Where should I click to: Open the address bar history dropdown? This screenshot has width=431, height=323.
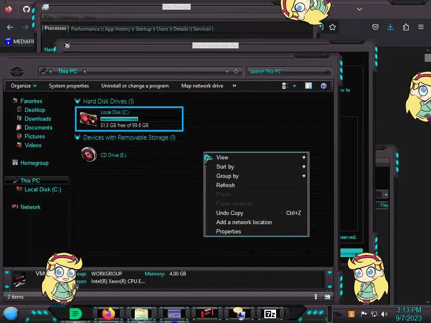(x=227, y=71)
